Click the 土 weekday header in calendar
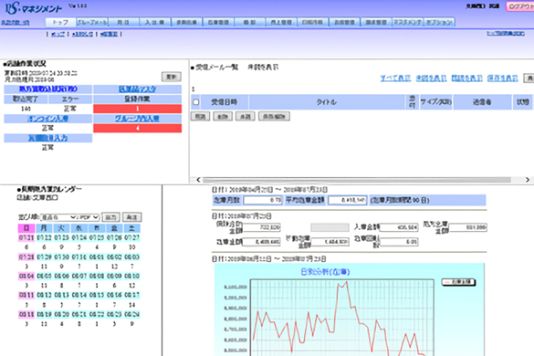 point(131,228)
